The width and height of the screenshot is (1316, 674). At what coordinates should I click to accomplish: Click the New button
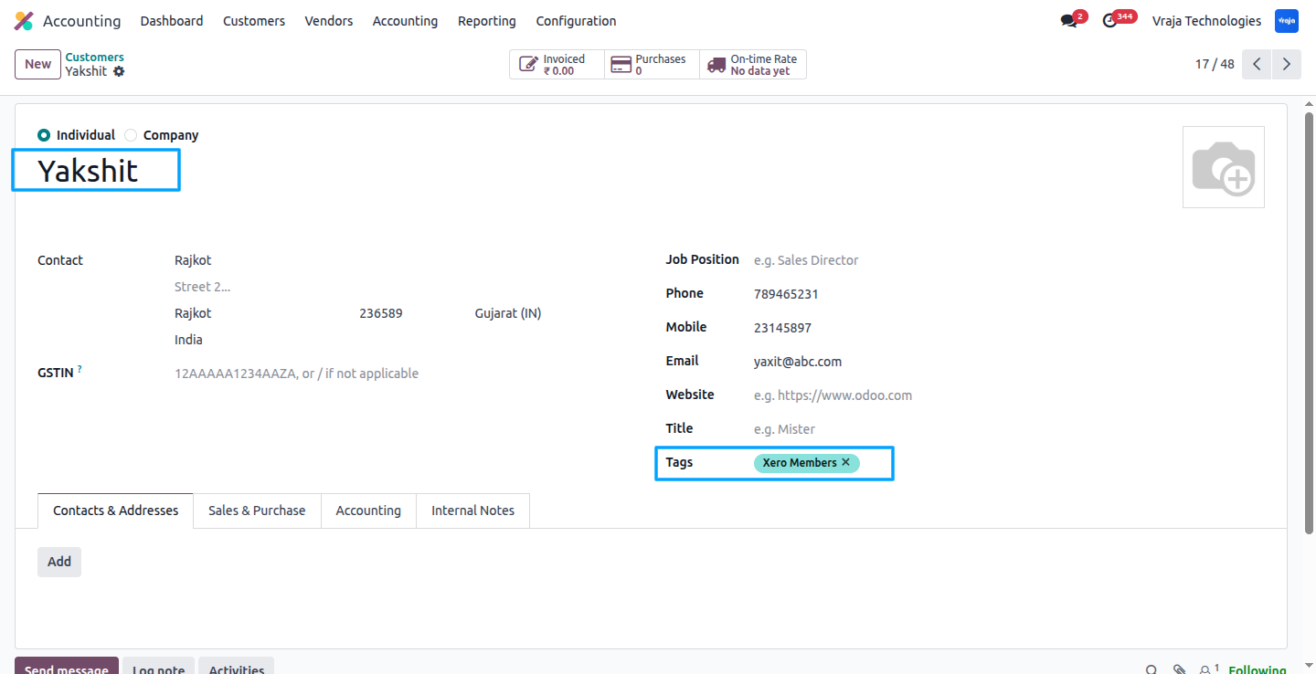[38, 64]
